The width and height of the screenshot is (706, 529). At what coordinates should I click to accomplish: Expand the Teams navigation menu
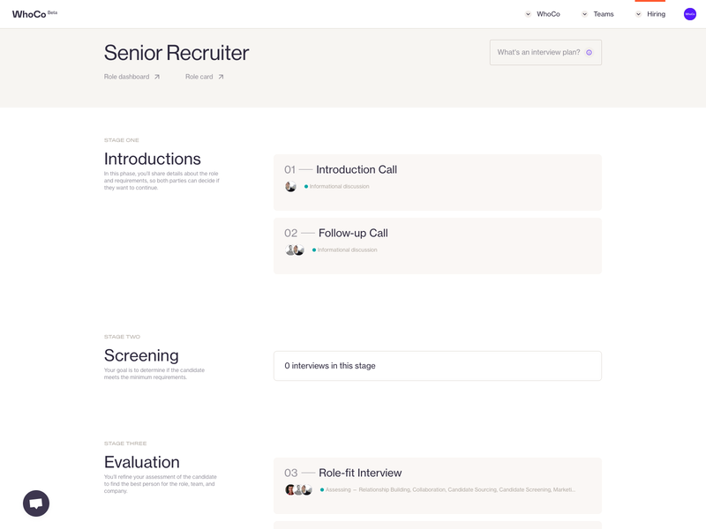click(x=597, y=14)
